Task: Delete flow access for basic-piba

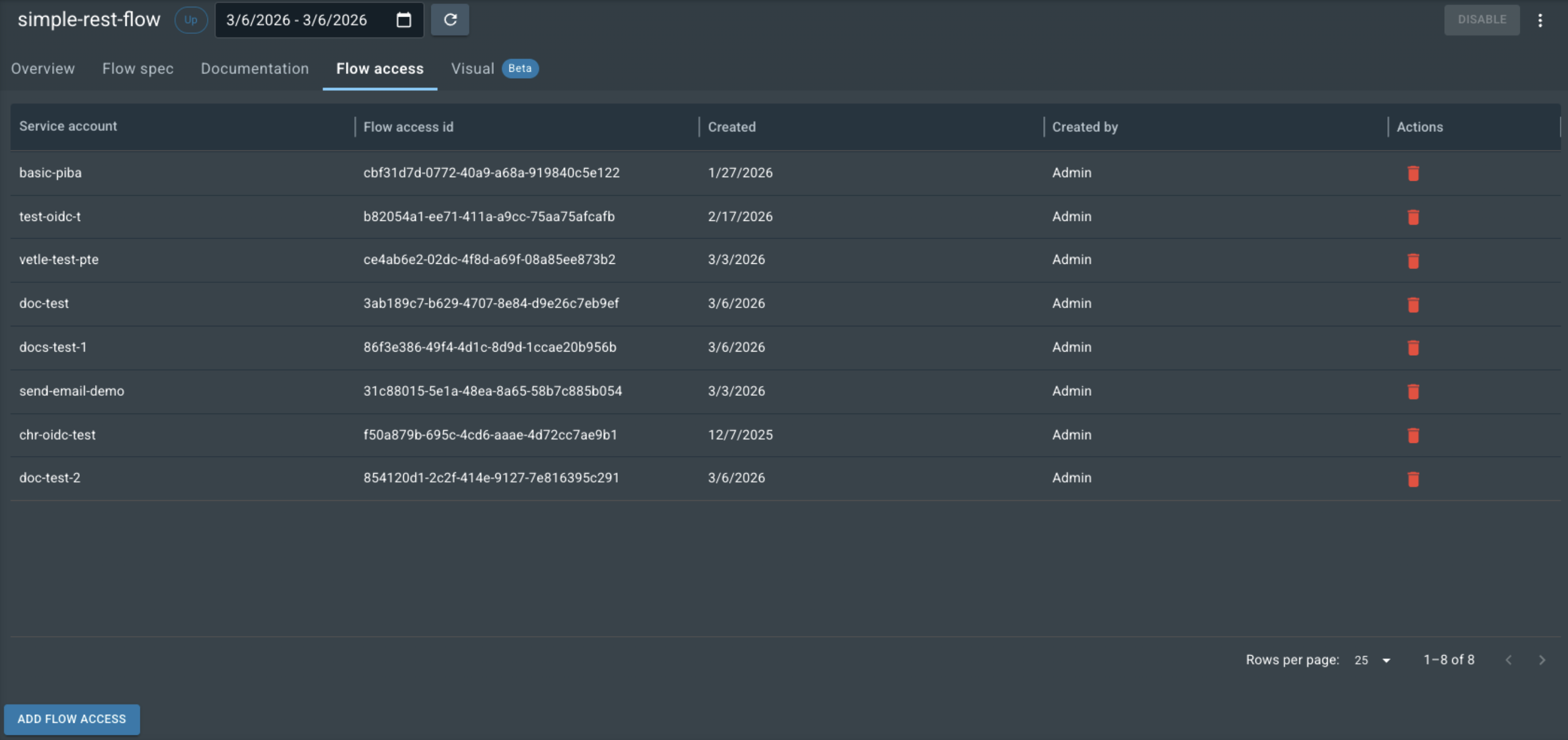Action: [1413, 174]
